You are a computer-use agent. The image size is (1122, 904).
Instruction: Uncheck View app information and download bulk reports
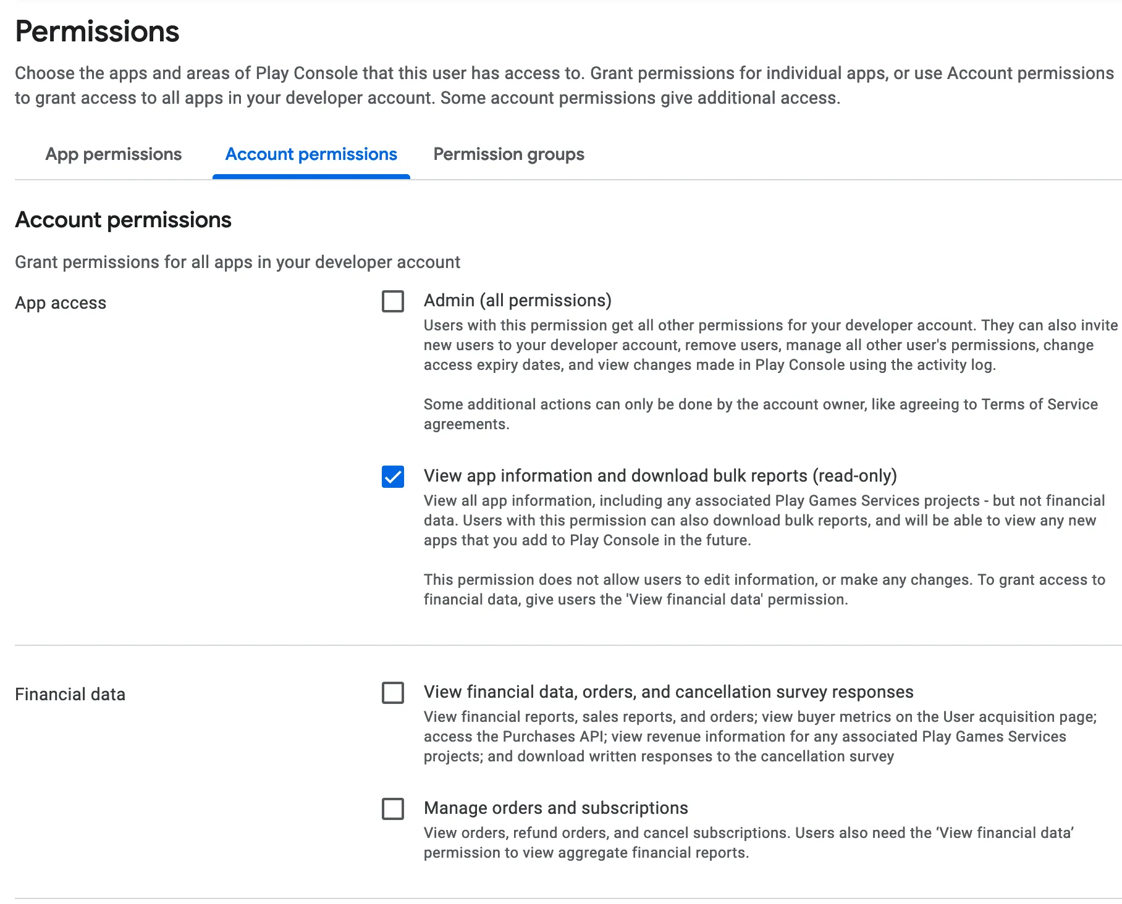coord(393,477)
